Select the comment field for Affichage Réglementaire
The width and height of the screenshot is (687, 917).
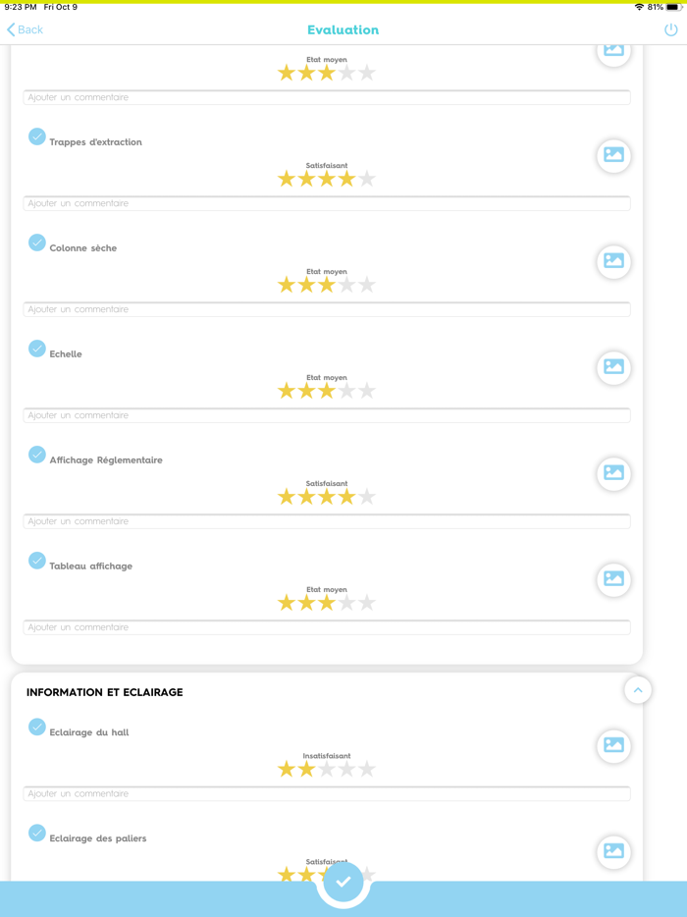pos(327,521)
